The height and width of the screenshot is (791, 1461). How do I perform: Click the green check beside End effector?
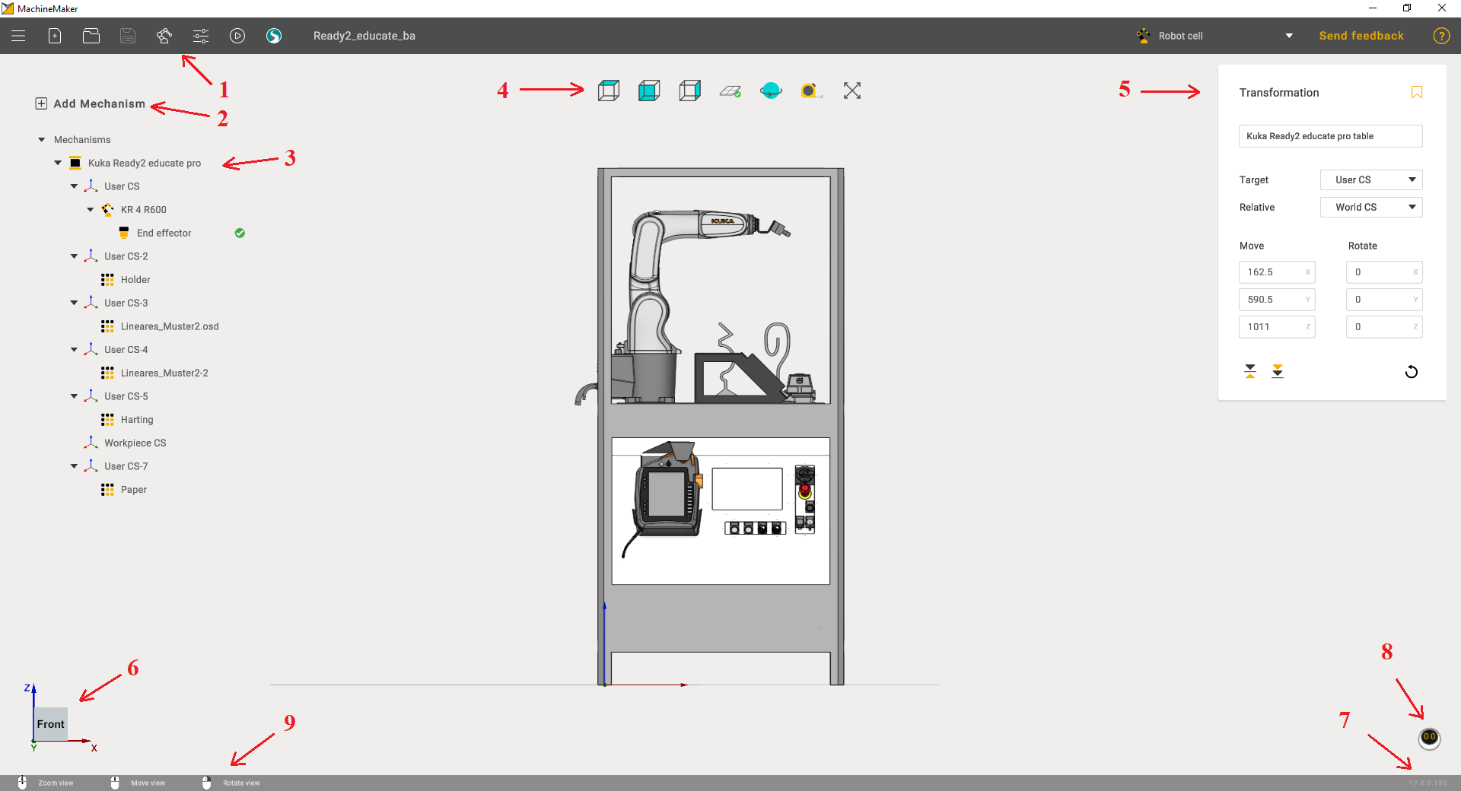[240, 233]
